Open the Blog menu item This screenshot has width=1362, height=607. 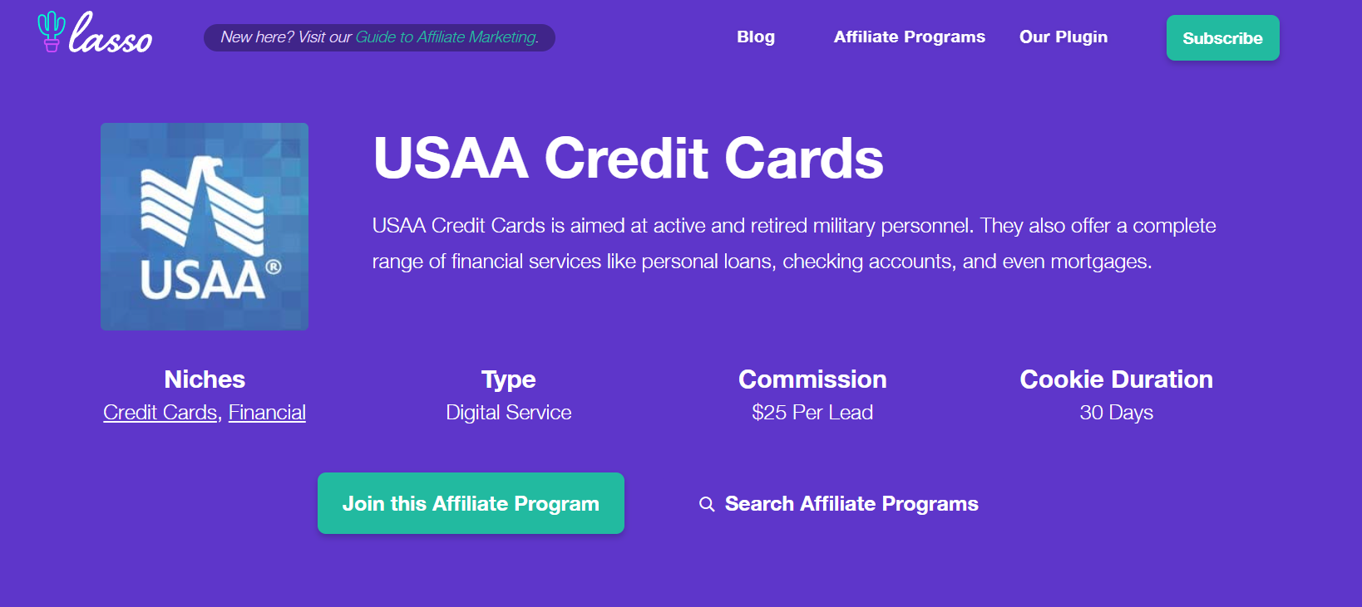755,37
